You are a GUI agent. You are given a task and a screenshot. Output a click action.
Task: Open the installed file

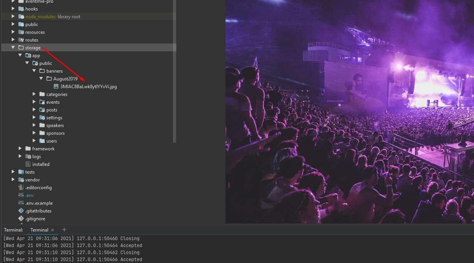click(x=41, y=164)
